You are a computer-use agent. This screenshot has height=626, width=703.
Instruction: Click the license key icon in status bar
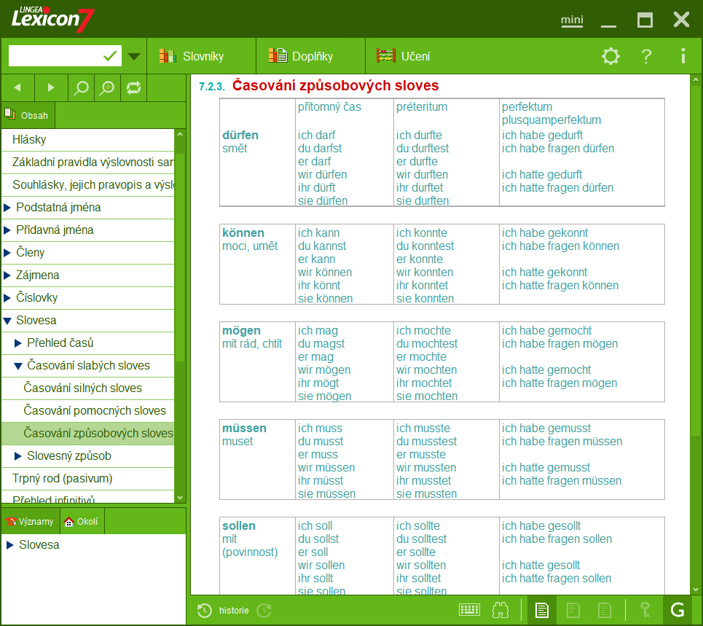click(645, 610)
